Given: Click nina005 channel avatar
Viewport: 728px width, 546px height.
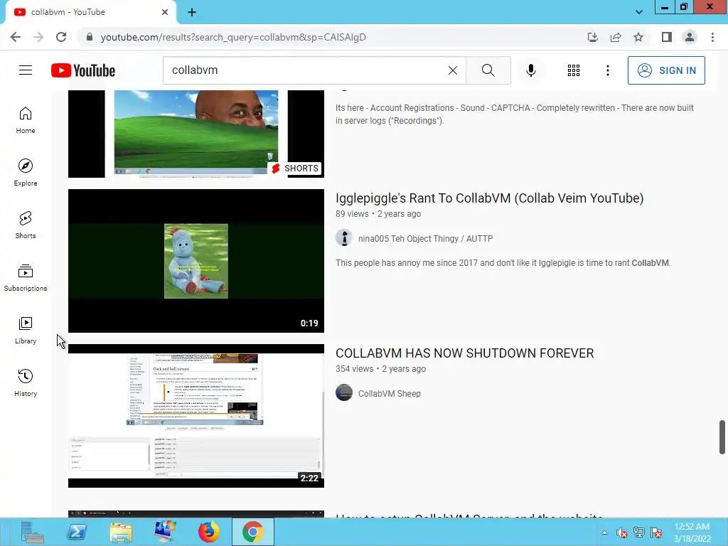Looking at the screenshot, I should [344, 237].
